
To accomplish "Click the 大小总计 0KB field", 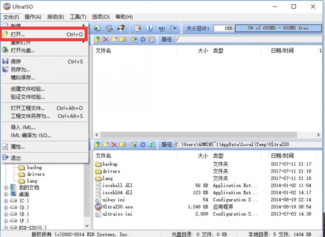I will (x=223, y=28).
